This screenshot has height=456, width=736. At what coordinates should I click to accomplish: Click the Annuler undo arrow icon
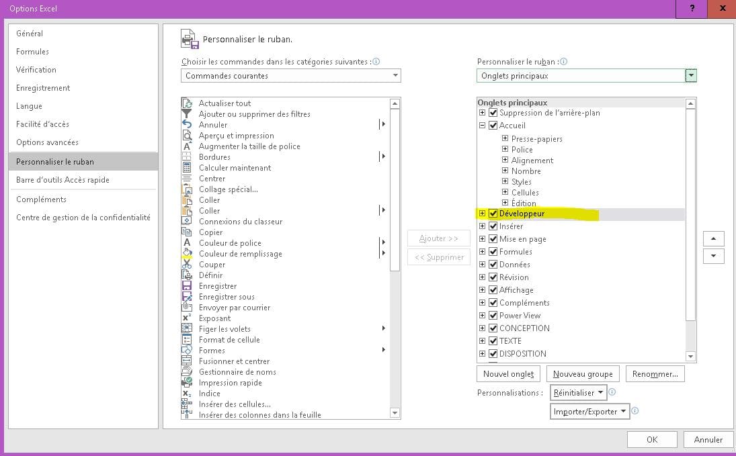pyautogui.click(x=187, y=125)
